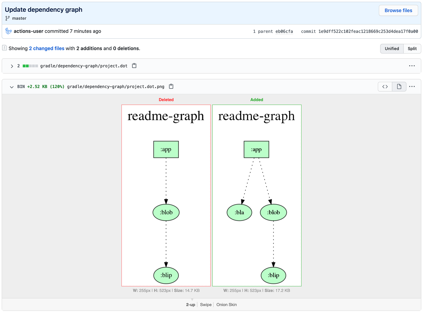Open the 2 changed files link
Image resolution: width=423 pixels, height=313 pixels.
(x=47, y=48)
